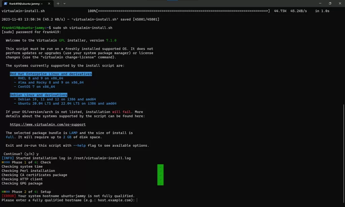
Task: Click the INFO tag on installation log line
Action: click(x=8, y=158)
